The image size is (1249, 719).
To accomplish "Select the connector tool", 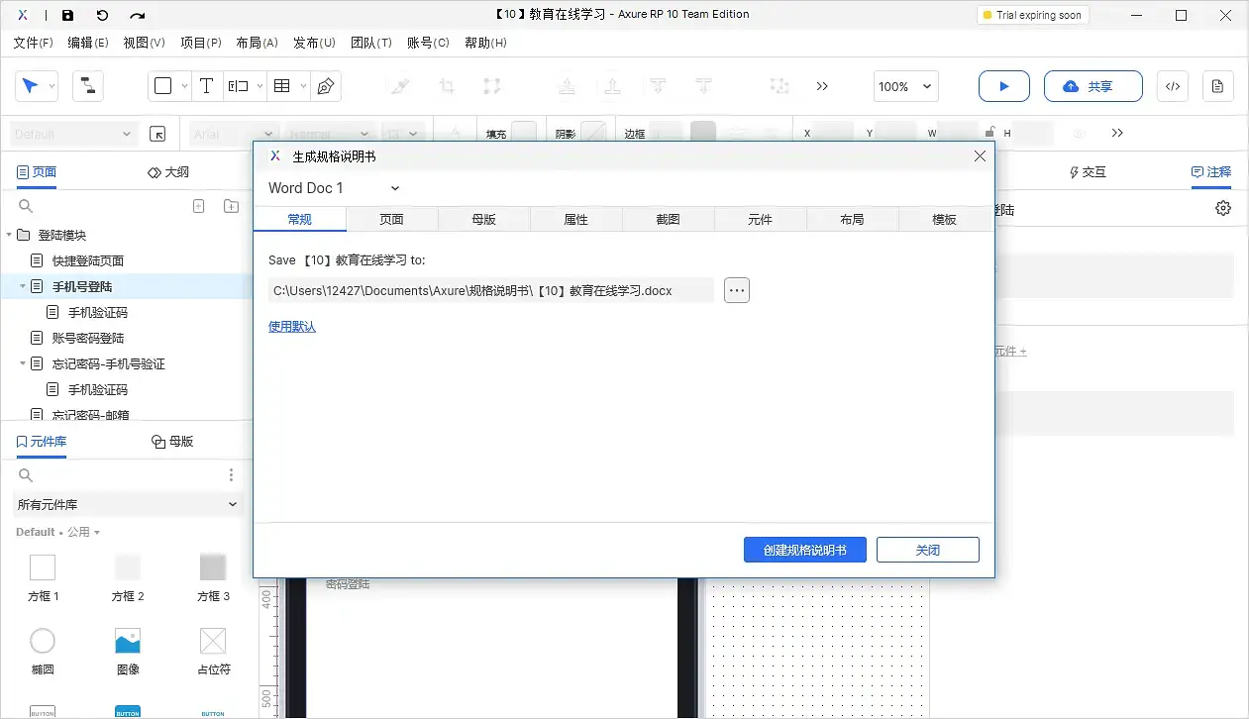I will tap(87, 86).
